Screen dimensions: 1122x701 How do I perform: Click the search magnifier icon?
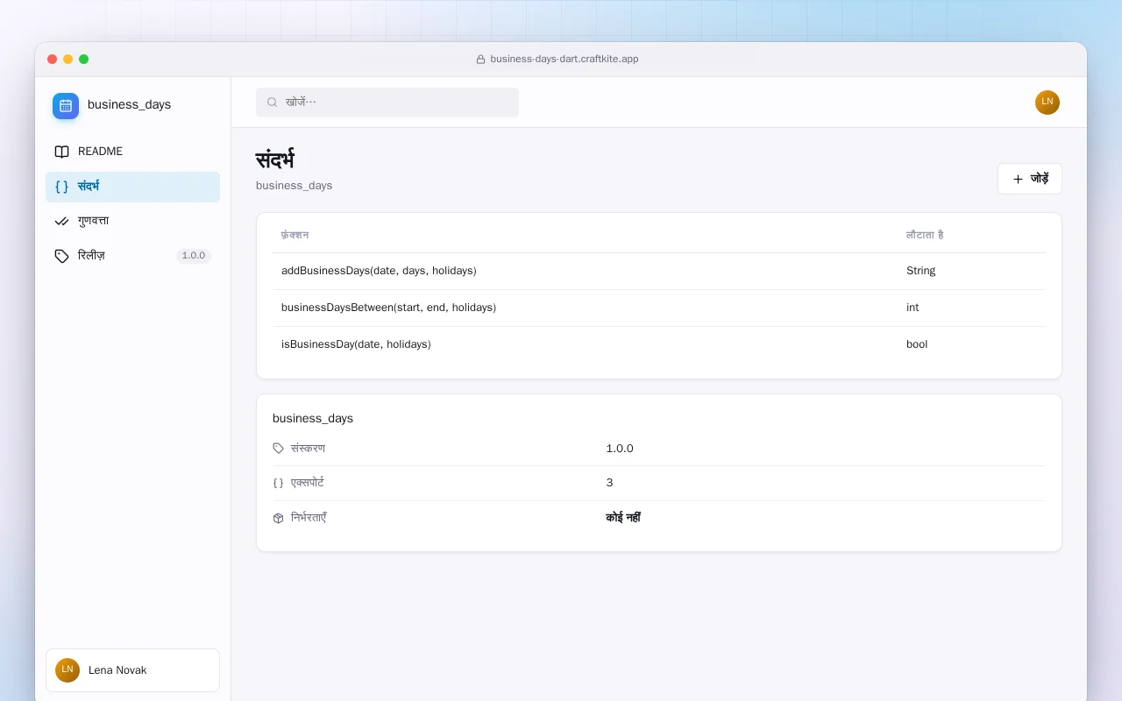[273, 103]
